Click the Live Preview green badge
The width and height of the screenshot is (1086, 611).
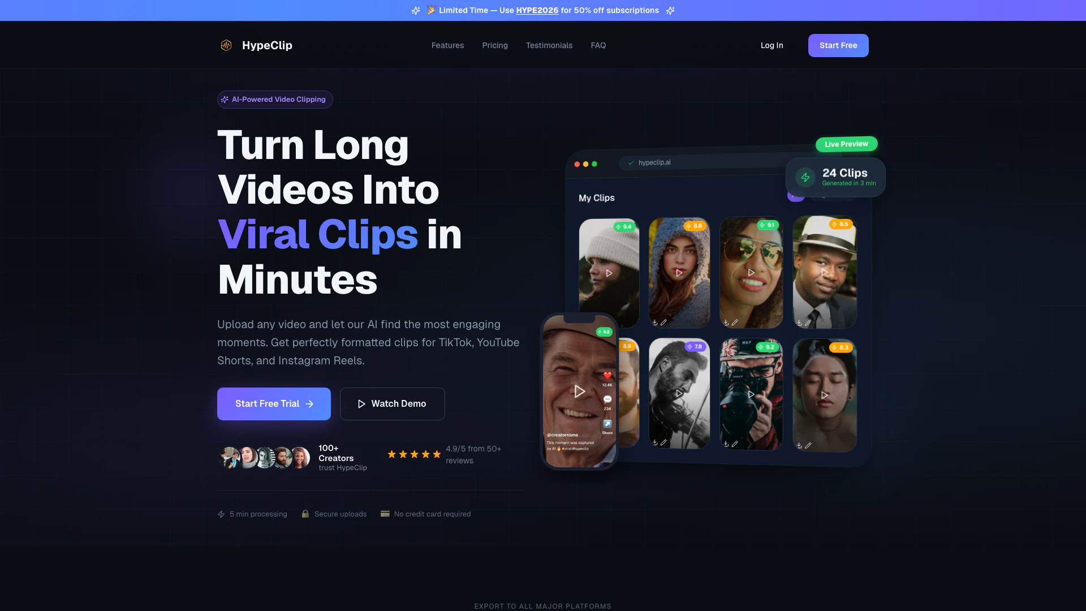tap(846, 144)
